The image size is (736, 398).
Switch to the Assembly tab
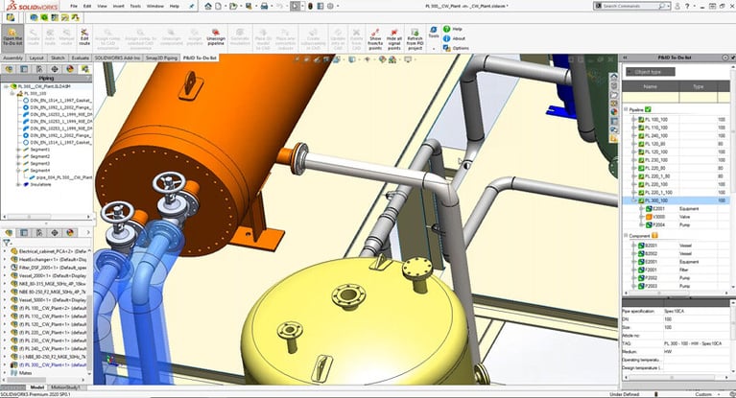pos(12,58)
